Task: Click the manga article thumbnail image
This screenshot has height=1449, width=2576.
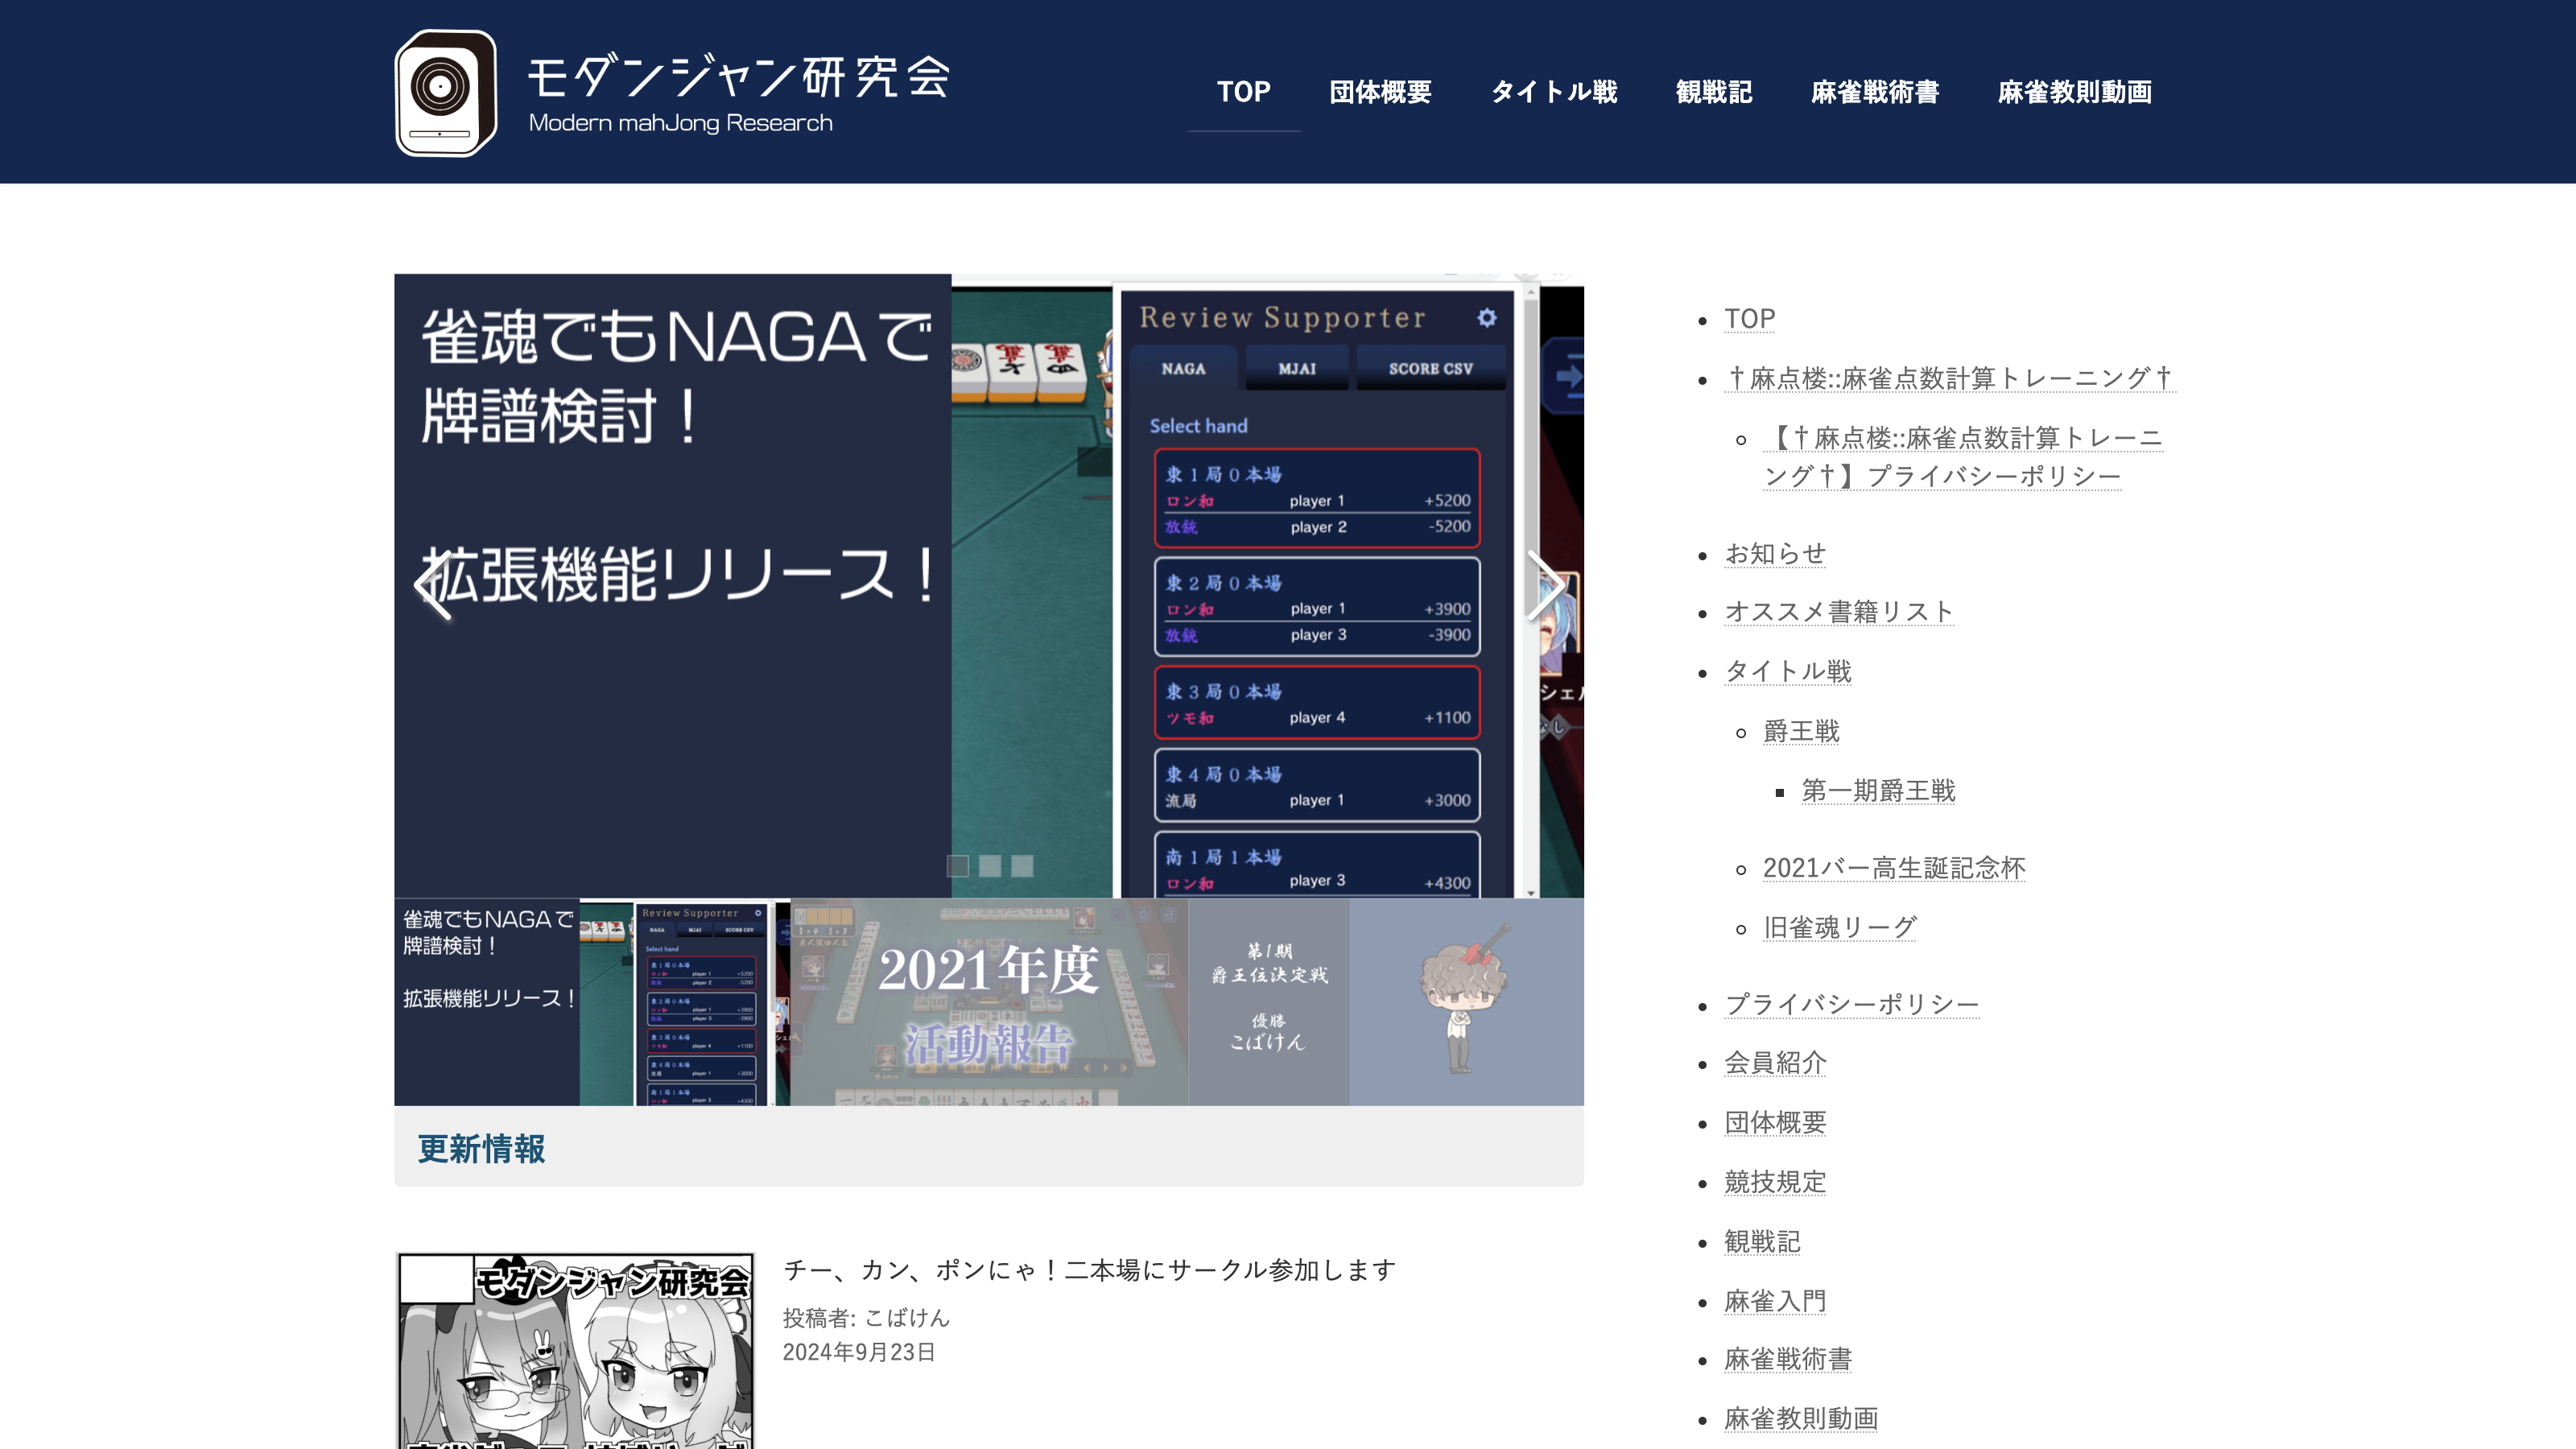Action: click(574, 1350)
